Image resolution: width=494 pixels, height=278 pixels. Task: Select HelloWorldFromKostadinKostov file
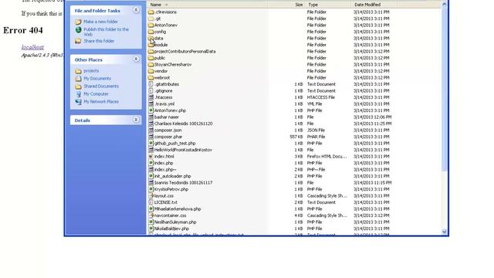coord(183,150)
